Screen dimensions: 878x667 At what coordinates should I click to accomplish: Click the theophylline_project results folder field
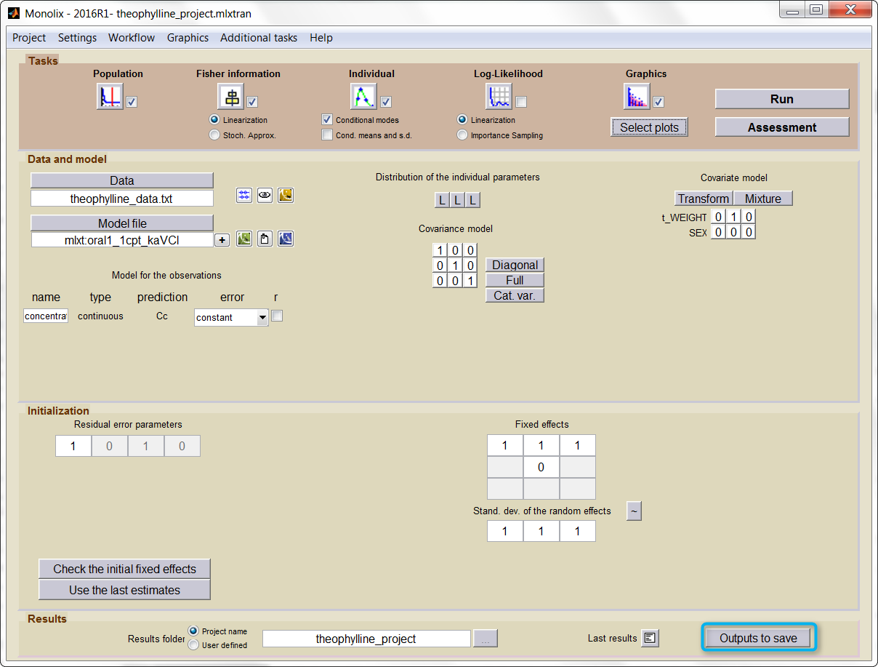(366, 639)
